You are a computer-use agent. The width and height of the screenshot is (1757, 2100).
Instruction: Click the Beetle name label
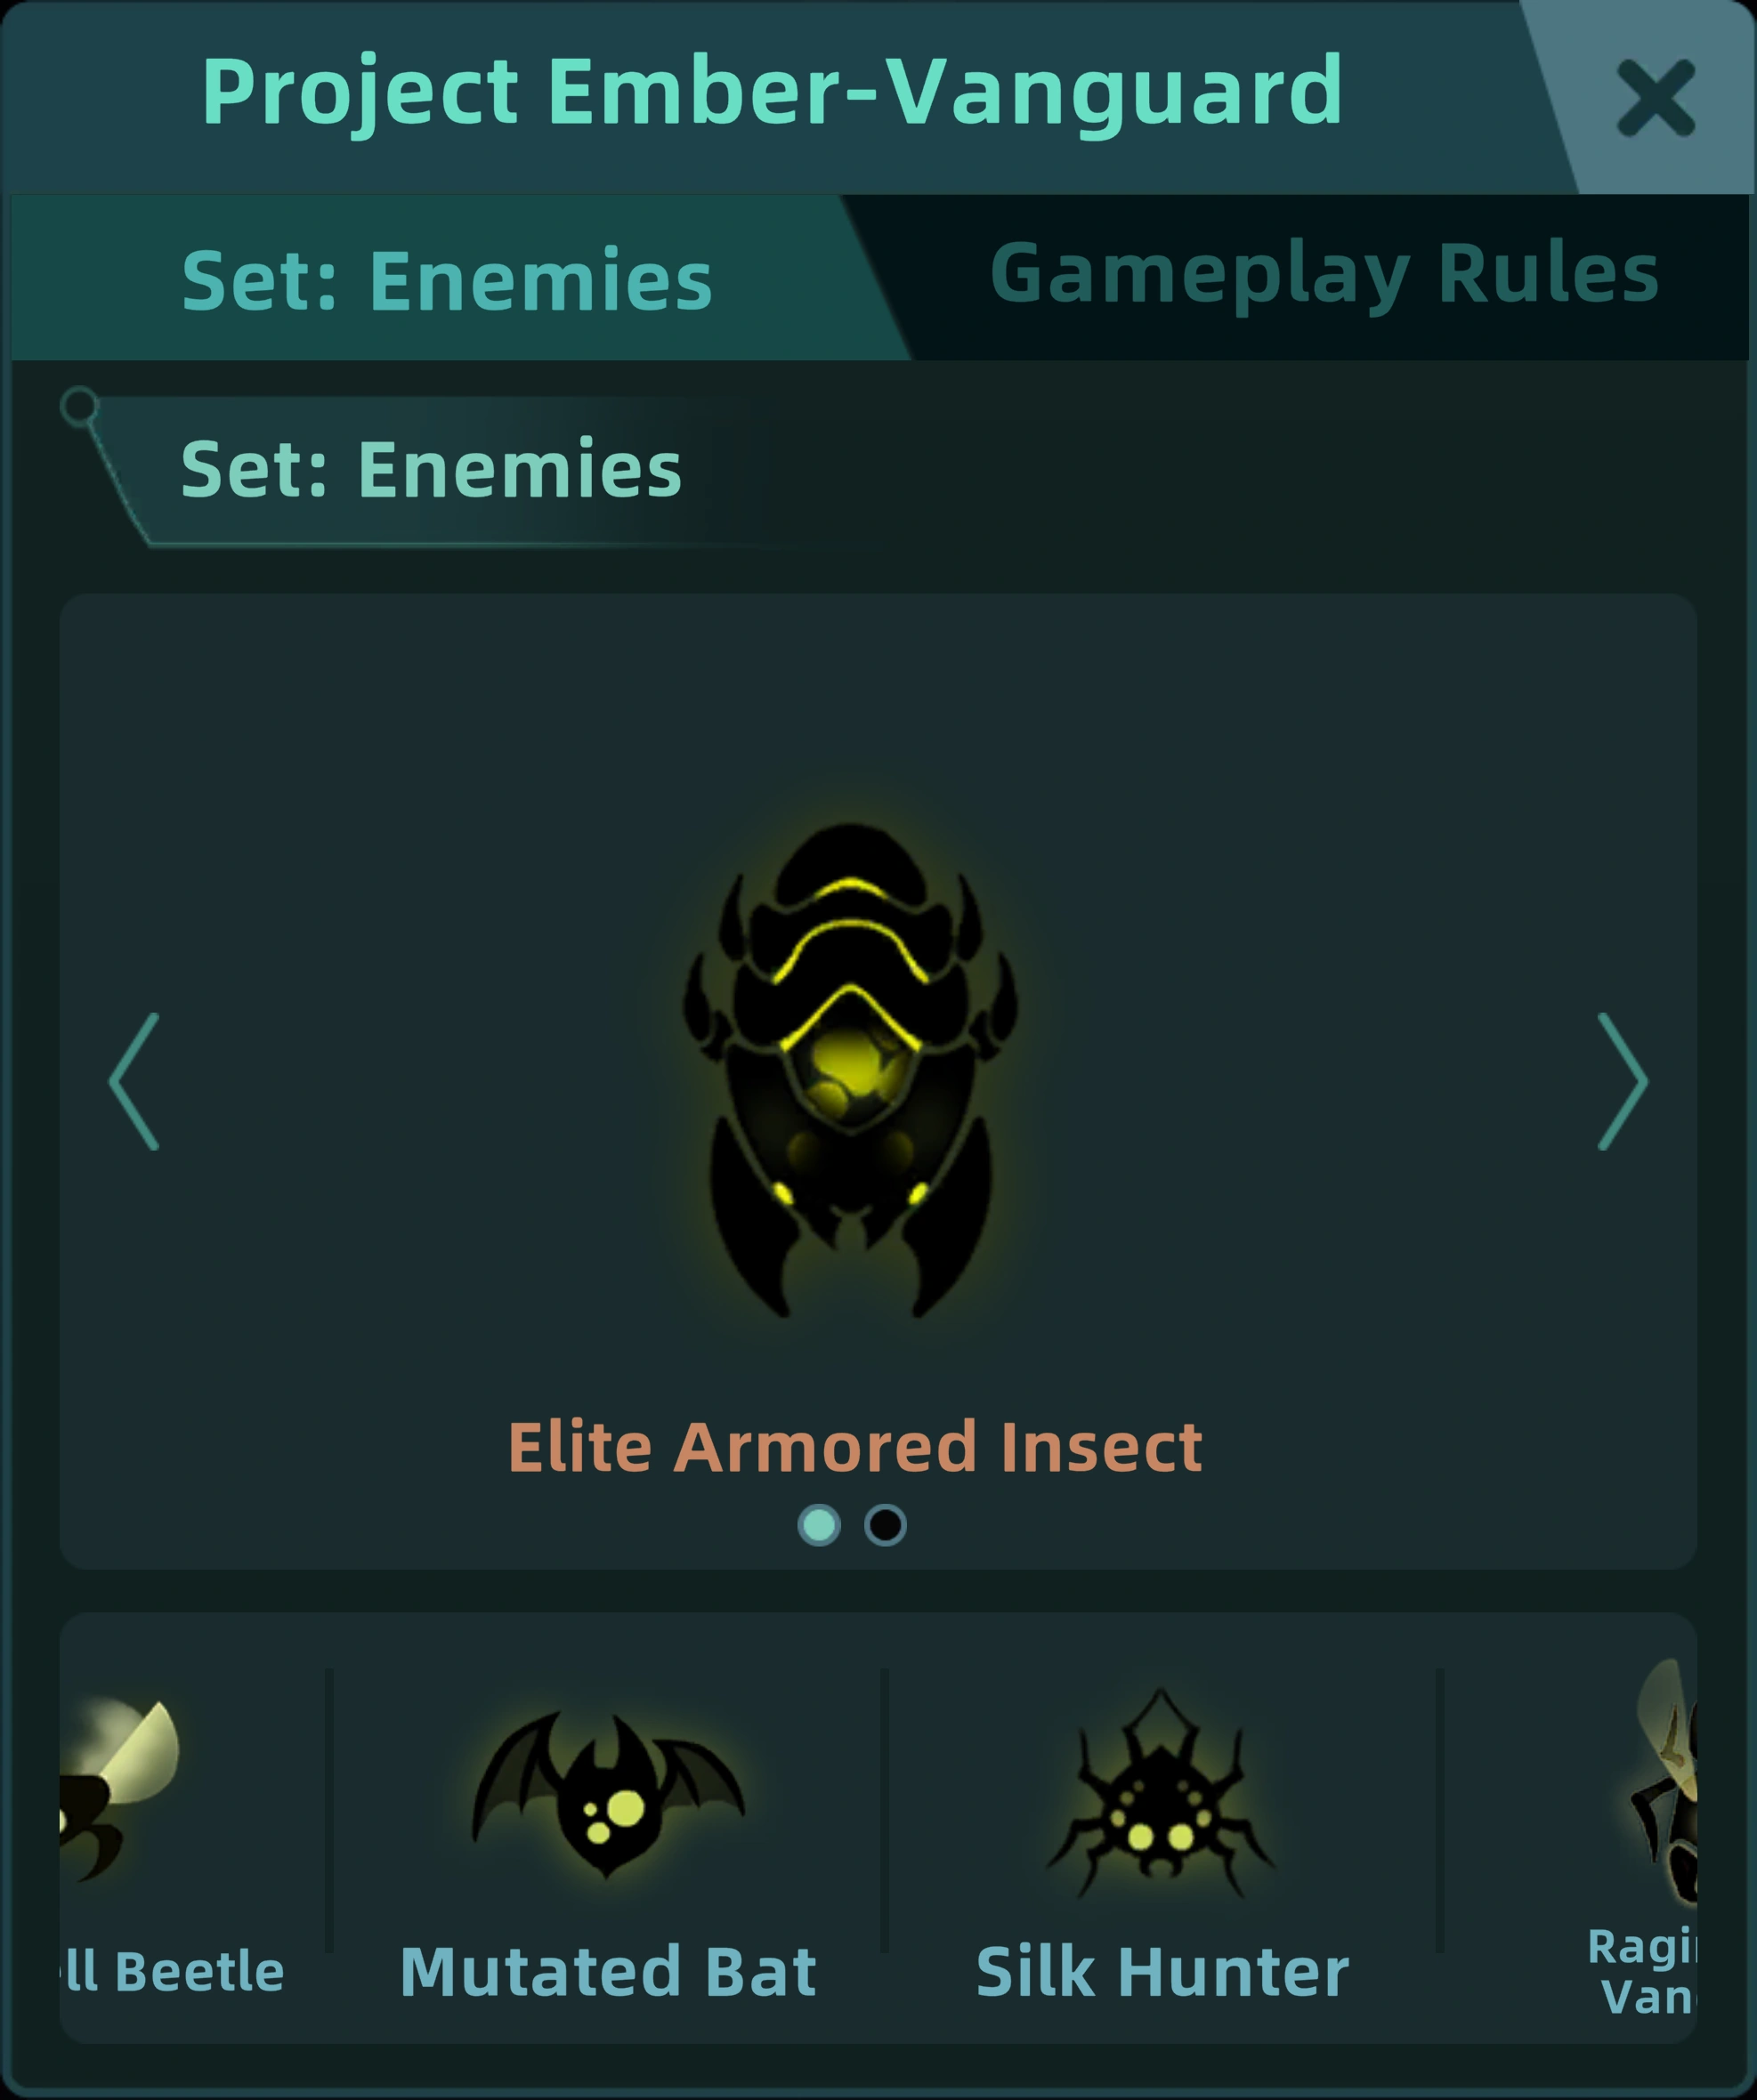pyautogui.click(x=172, y=1973)
